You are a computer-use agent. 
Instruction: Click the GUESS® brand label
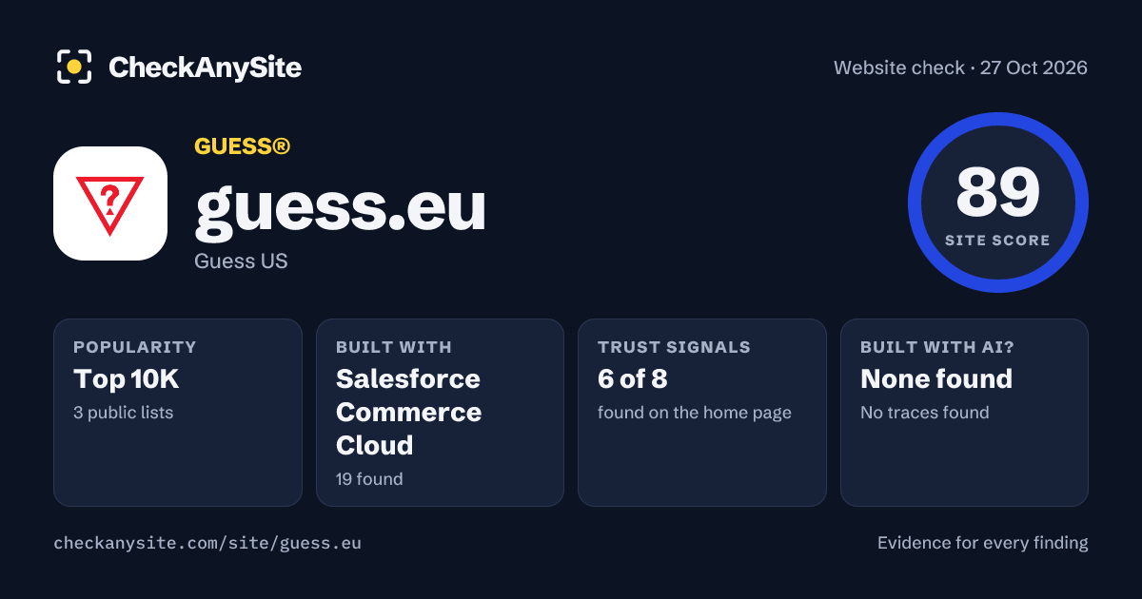[x=242, y=146]
